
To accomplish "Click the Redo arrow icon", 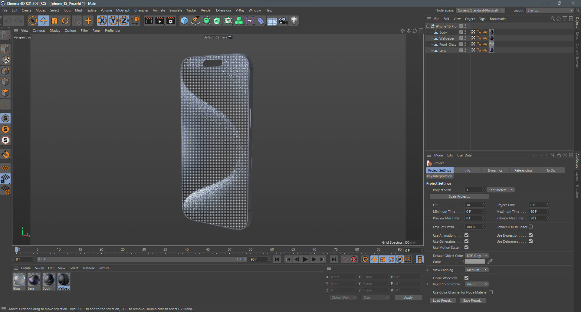I will tap(19, 21).
